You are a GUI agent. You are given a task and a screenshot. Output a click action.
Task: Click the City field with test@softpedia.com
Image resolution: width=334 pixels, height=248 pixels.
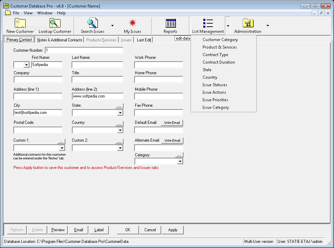click(38, 113)
